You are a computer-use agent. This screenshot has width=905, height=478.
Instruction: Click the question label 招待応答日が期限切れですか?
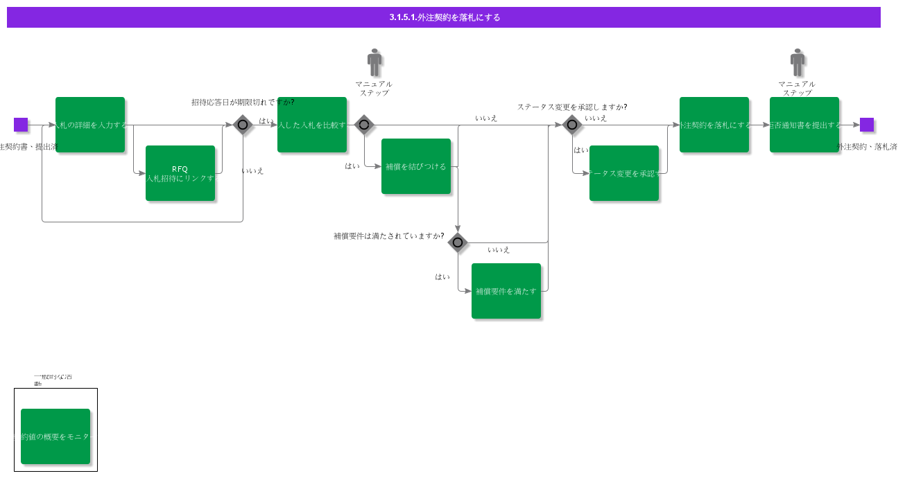(x=243, y=102)
